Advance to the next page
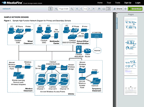 (89, 9)
